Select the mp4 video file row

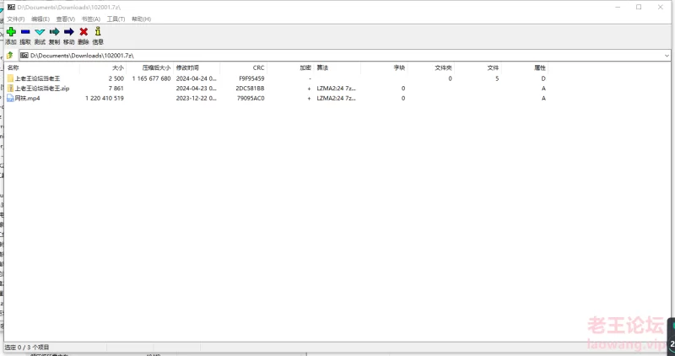point(27,98)
